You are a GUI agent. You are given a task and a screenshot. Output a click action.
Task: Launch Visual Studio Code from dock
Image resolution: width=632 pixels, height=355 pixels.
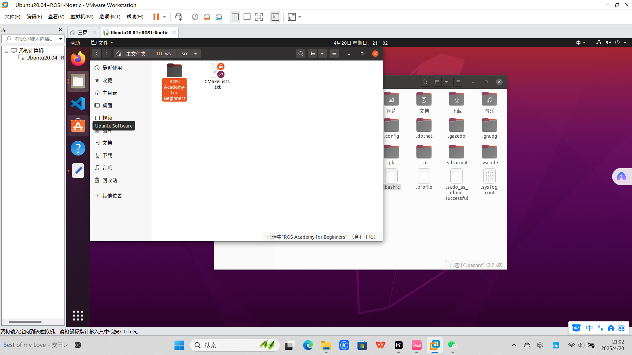coord(78,104)
